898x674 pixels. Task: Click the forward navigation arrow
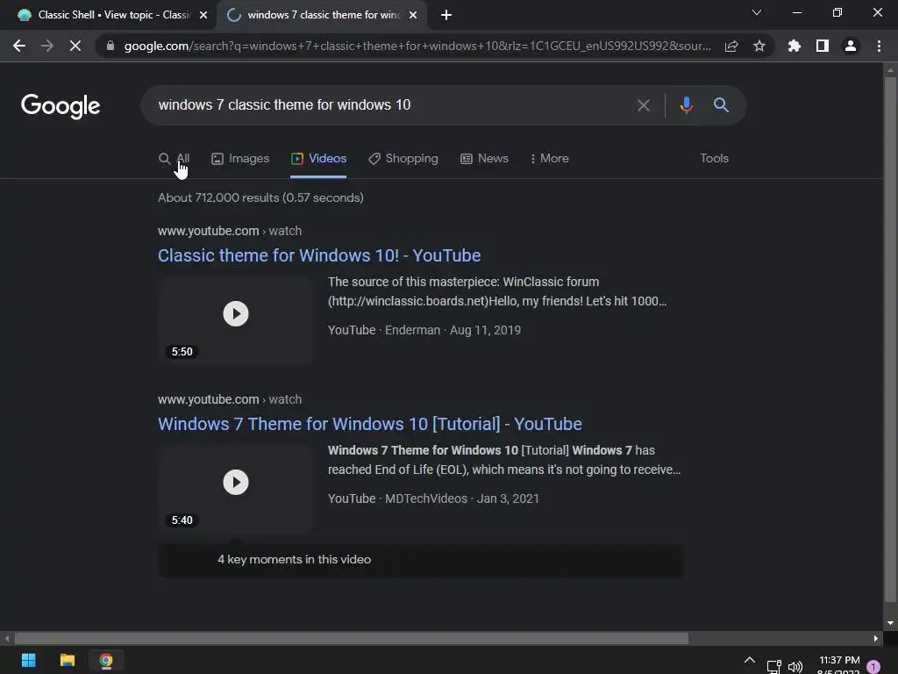click(x=47, y=46)
